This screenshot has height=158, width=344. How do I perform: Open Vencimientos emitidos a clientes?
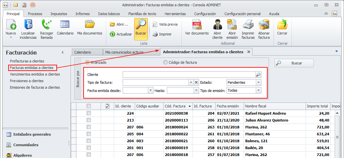(35, 74)
